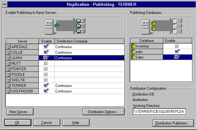Click inside the Working Directory field
197x130 pixels.
coord(159,112)
